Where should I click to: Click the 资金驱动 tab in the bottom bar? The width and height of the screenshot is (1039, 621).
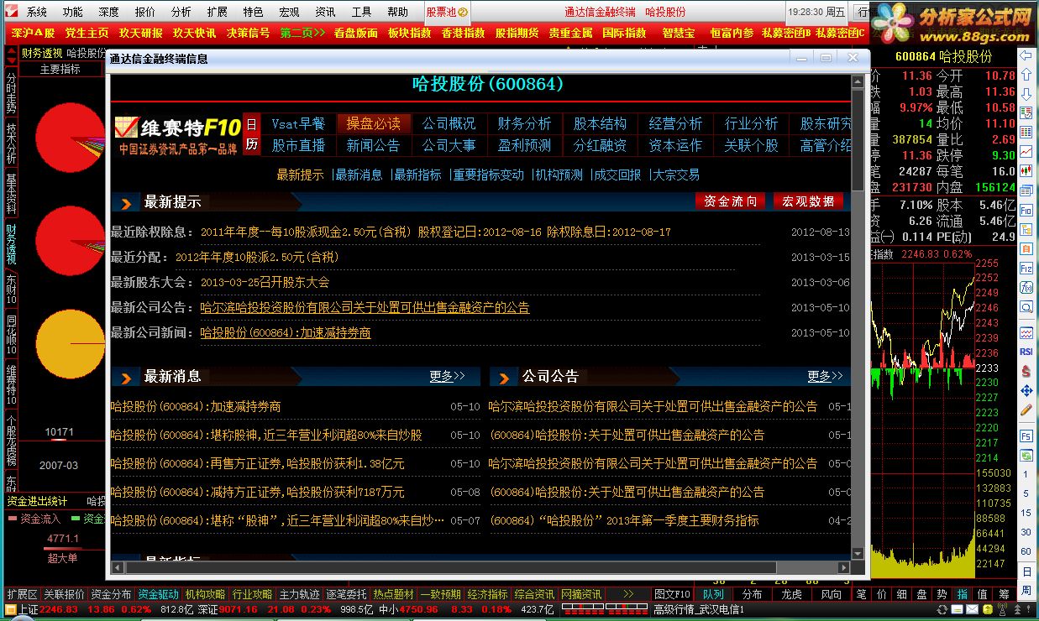(x=159, y=594)
